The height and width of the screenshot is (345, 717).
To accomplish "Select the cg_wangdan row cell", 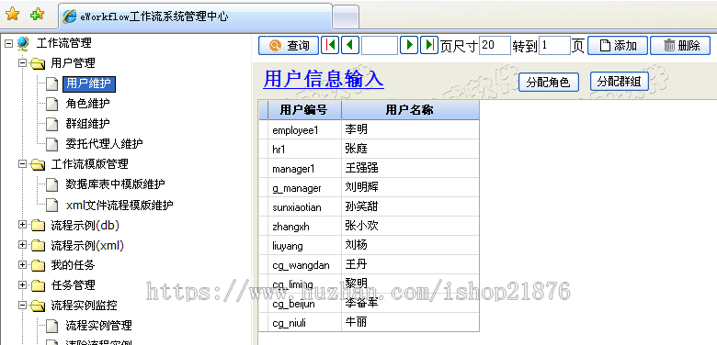I will 304,265.
